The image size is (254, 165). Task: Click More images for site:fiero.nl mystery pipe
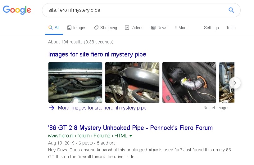102,108
